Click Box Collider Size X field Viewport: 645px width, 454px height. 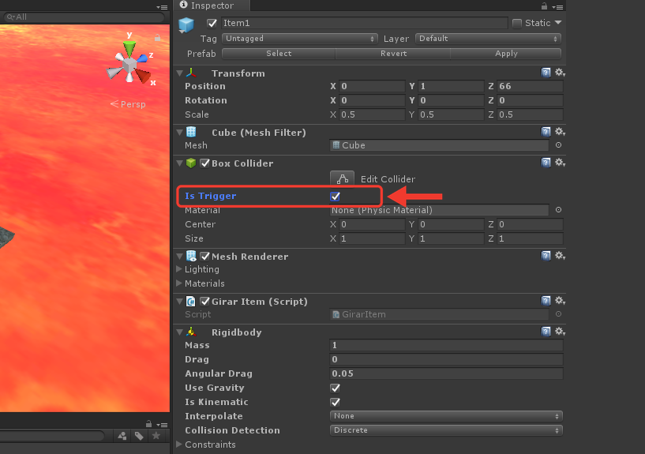(x=372, y=239)
